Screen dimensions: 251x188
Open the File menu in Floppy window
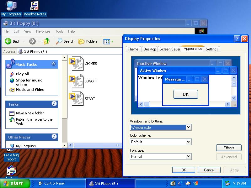tap(6, 31)
